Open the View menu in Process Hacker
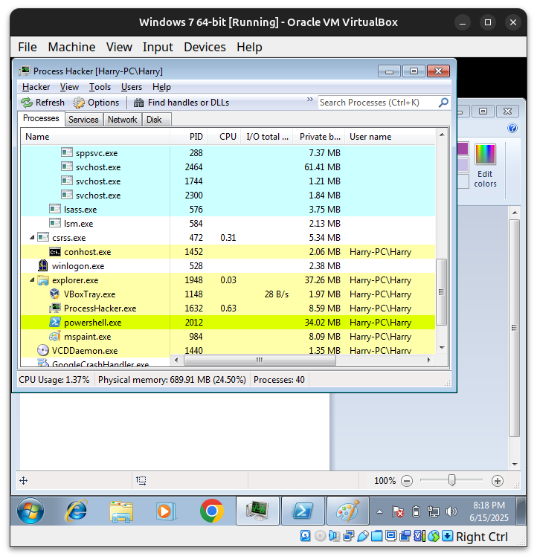The height and width of the screenshot is (559, 537). tap(69, 87)
